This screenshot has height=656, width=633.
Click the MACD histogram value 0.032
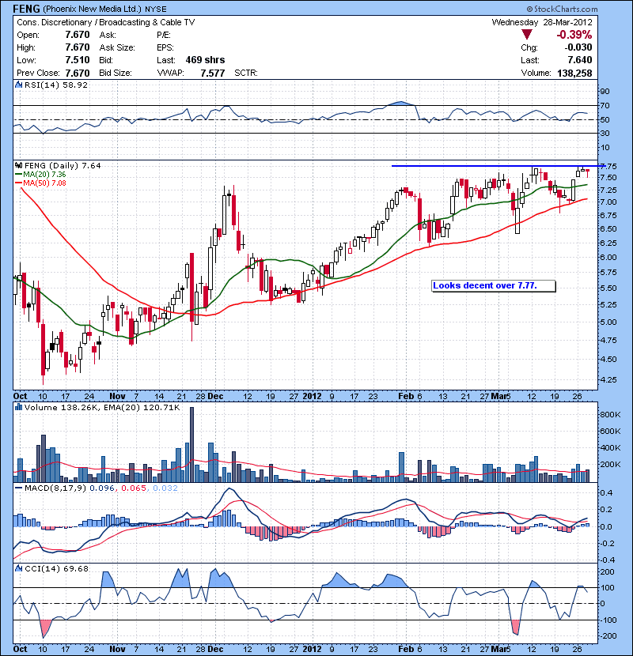point(165,488)
